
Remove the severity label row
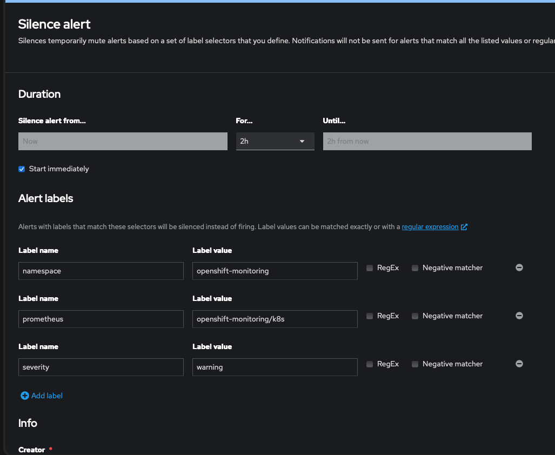519,364
